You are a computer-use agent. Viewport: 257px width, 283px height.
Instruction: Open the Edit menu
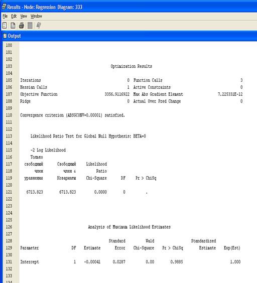coord(14,16)
